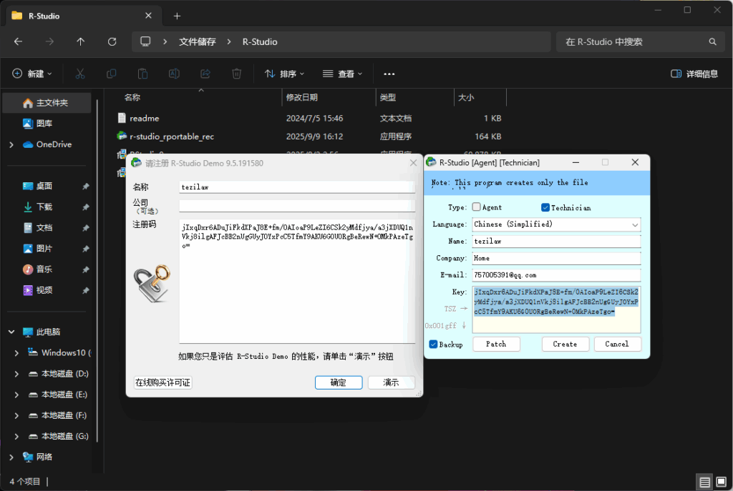Viewport: 733px width, 491px height.
Task: Expand 本地磁盘 (F:) node
Action: click(16, 415)
